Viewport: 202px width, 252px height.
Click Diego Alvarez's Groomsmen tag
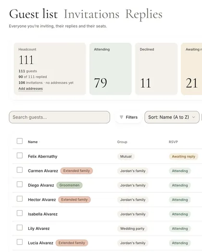pos(69,185)
